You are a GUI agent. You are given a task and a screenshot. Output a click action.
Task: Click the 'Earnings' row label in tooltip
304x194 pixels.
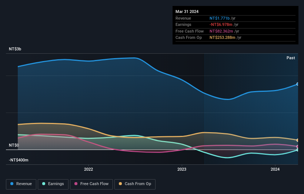(x=183, y=24)
